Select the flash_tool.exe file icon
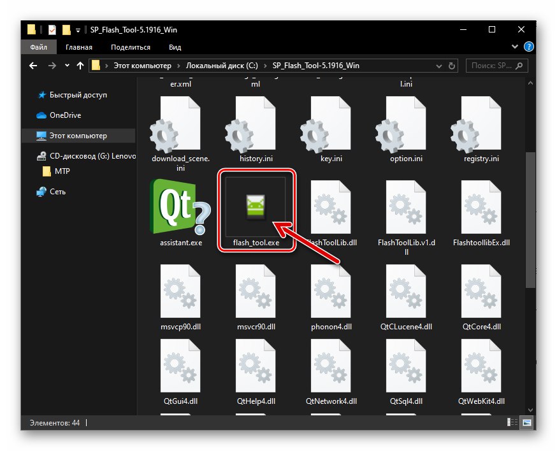 pyautogui.click(x=256, y=206)
